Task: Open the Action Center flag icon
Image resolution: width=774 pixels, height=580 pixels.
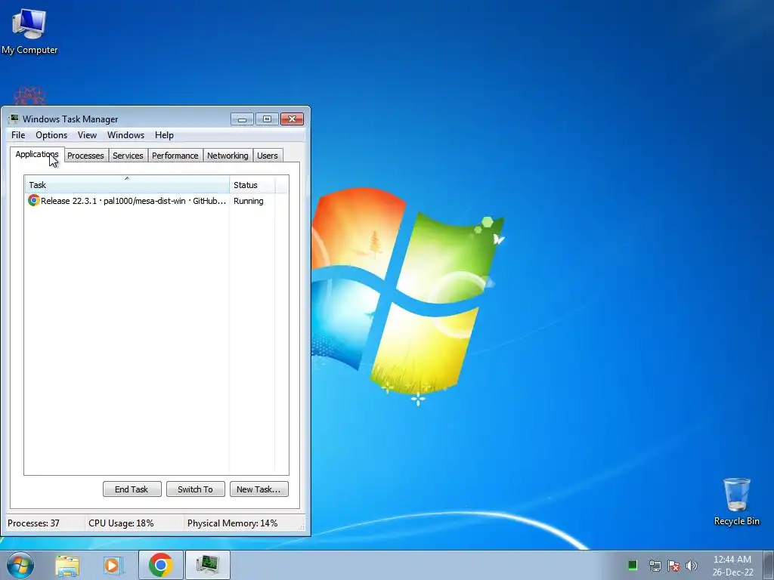Action: (673, 566)
